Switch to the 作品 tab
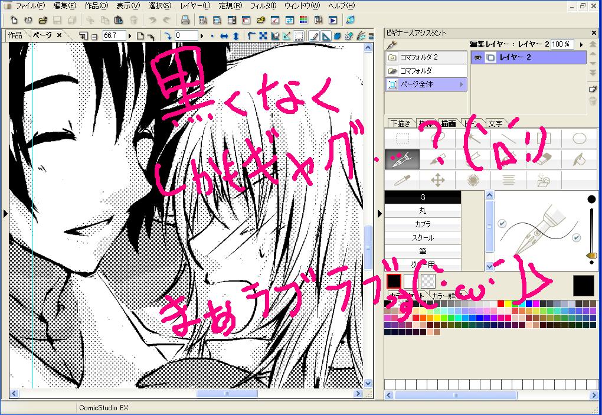The height and width of the screenshot is (415, 602). pyautogui.click(x=15, y=35)
